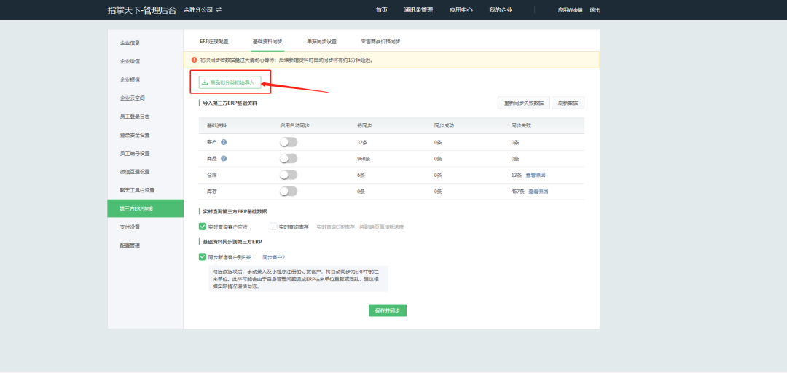The width and height of the screenshot is (787, 373).
Task: Check the 实时查询库存 checkbox
Action: pyautogui.click(x=274, y=227)
